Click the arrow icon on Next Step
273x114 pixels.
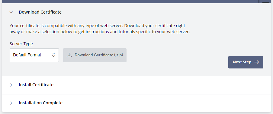(257, 62)
